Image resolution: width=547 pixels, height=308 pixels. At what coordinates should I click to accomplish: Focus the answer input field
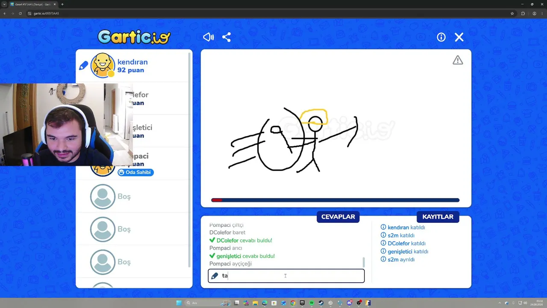coord(286,276)
